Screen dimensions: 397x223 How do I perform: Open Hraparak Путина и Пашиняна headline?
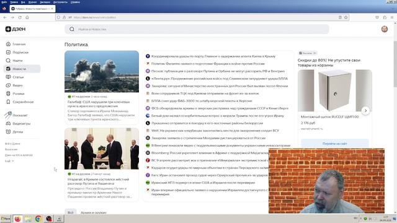click(99, 181)
